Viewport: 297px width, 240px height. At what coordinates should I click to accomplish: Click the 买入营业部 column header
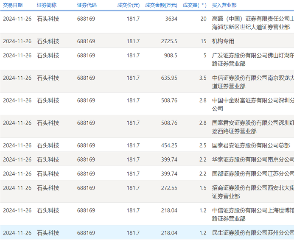(x=224, y=5)
